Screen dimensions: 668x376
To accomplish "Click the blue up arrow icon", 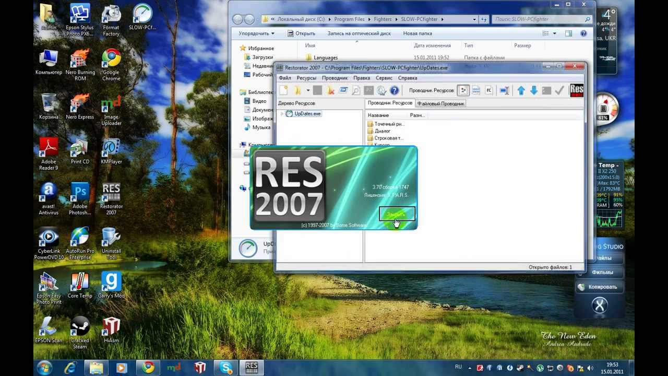I will (521, 90).
